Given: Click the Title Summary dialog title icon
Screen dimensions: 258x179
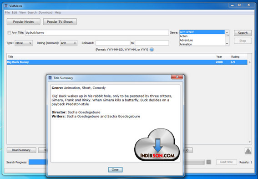Looking at the screenshot, I should click(50, 78).
